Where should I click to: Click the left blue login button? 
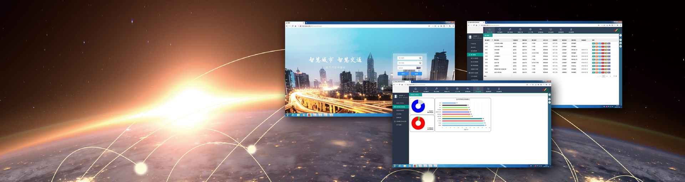[403, 74]
